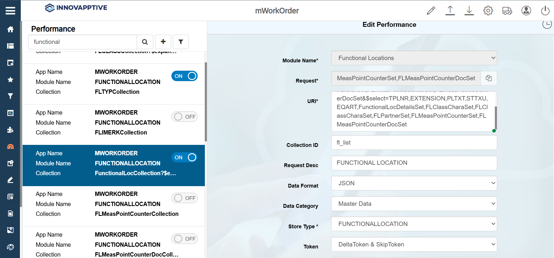Open the Data Format dropdown
Screen dimensions: 554x258
coord(414,183)
